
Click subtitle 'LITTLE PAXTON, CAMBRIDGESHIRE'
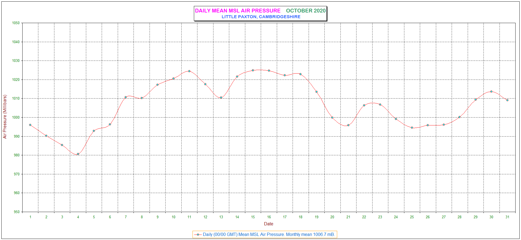pos(261,17)
